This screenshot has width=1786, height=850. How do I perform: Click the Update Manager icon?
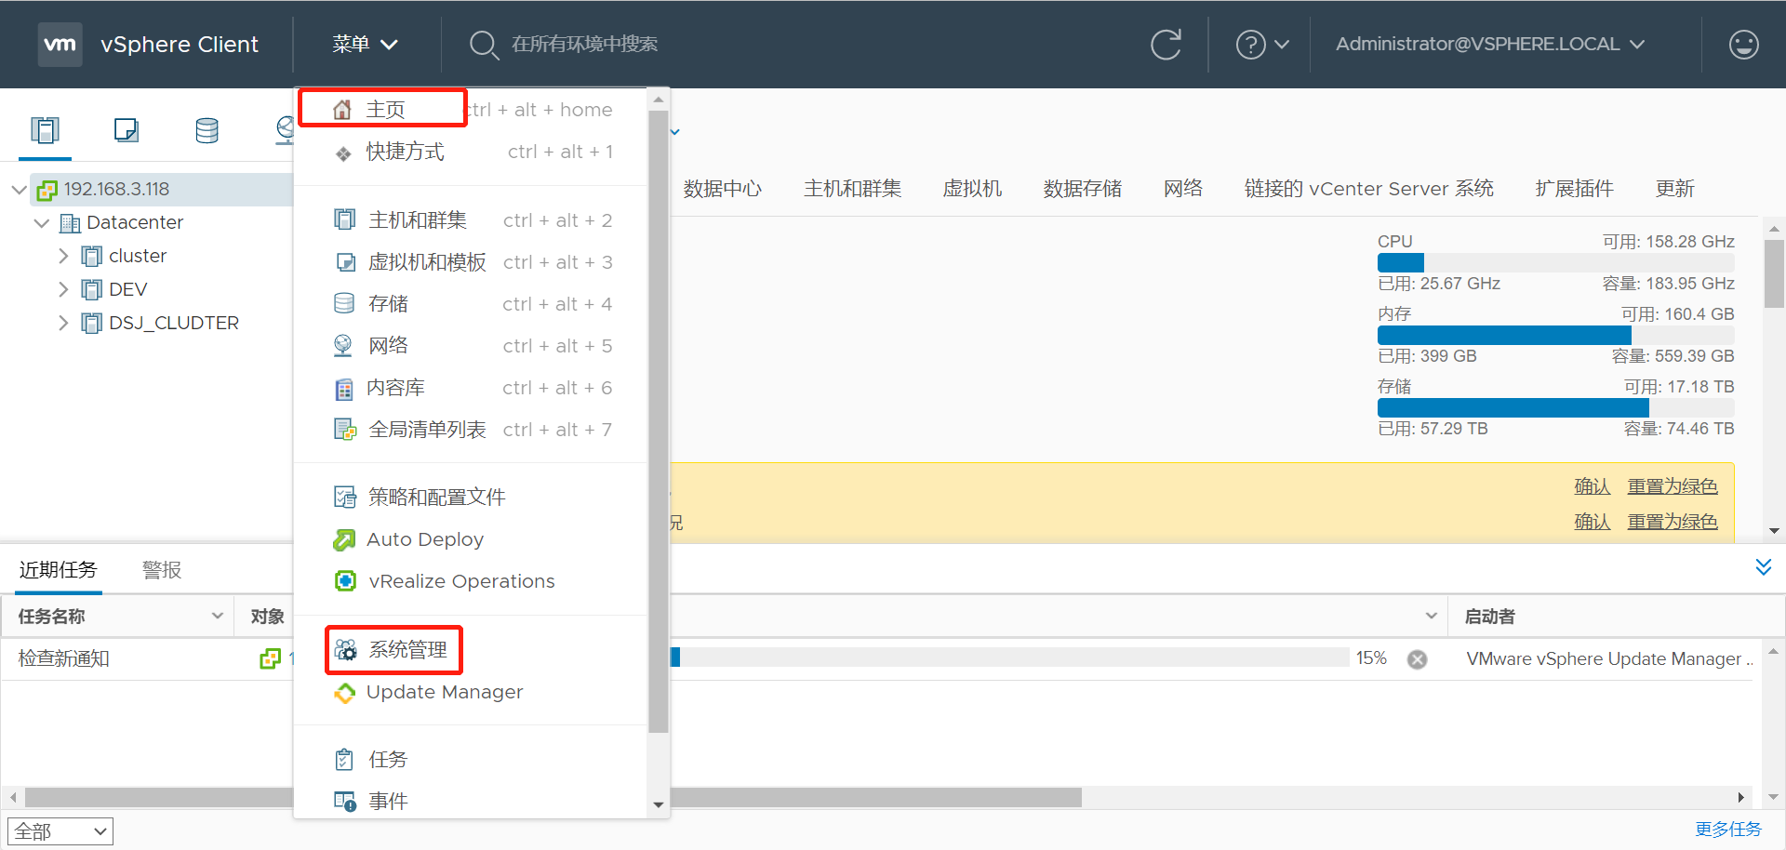pos(345,693)
